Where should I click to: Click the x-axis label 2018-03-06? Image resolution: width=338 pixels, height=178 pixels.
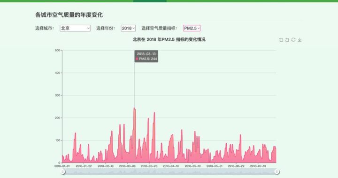(127, 166)
